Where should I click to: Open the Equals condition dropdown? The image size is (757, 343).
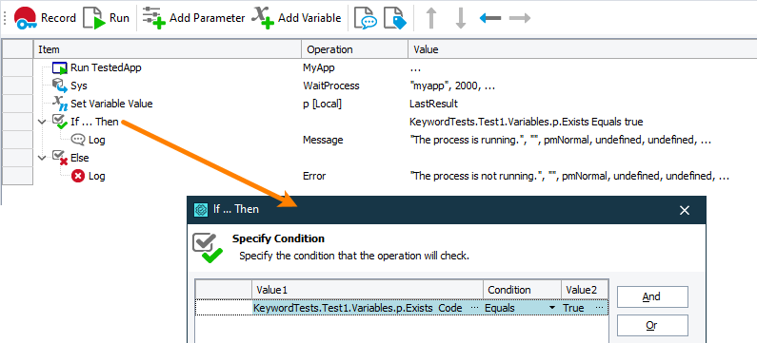(x=551, y=308)
